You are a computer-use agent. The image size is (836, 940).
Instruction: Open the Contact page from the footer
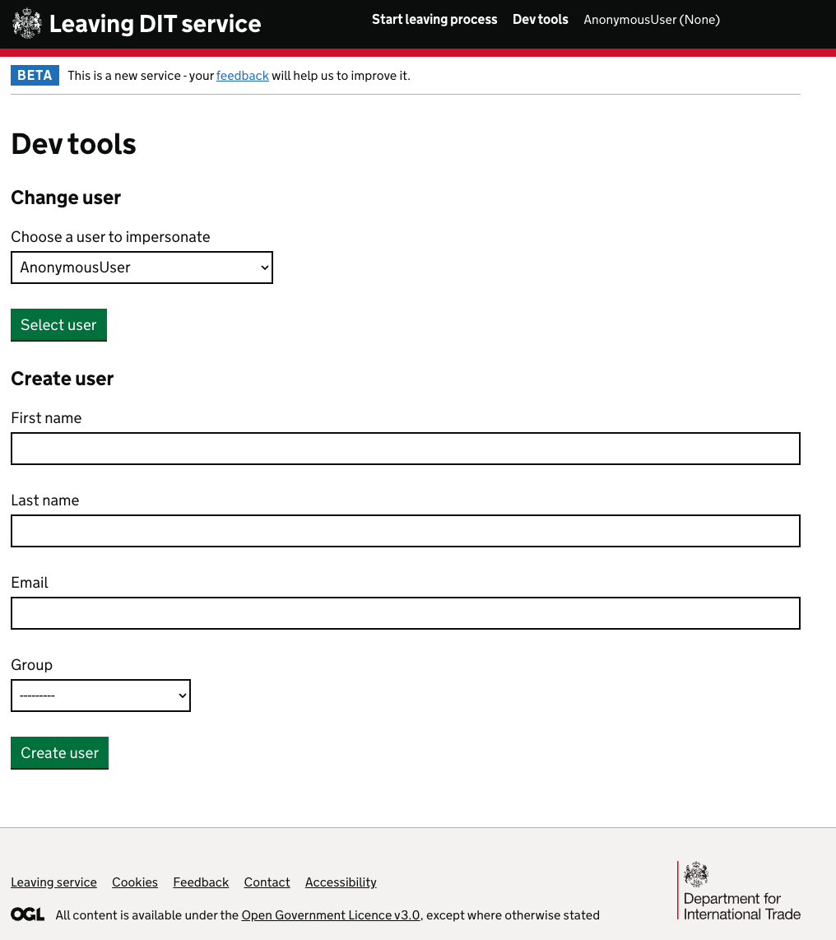(x=267, y=882)
